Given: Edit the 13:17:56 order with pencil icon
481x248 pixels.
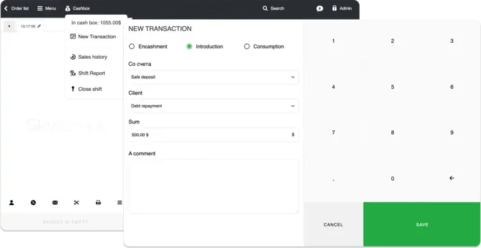Looking at the screenshot, I should (x=39, y=26).
